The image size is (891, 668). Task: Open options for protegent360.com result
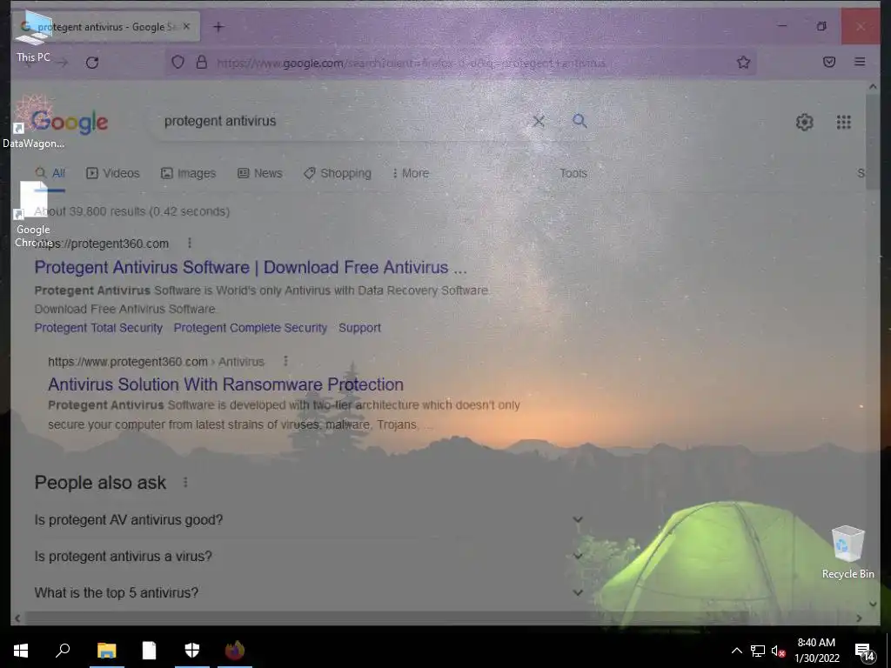click(x=189, y=244)
